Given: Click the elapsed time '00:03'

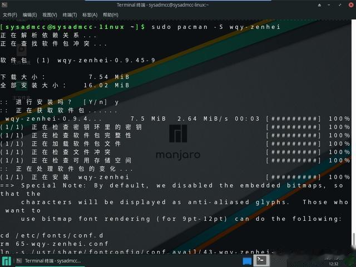Looking at the screenshot, I should click(x=247, y=119).
